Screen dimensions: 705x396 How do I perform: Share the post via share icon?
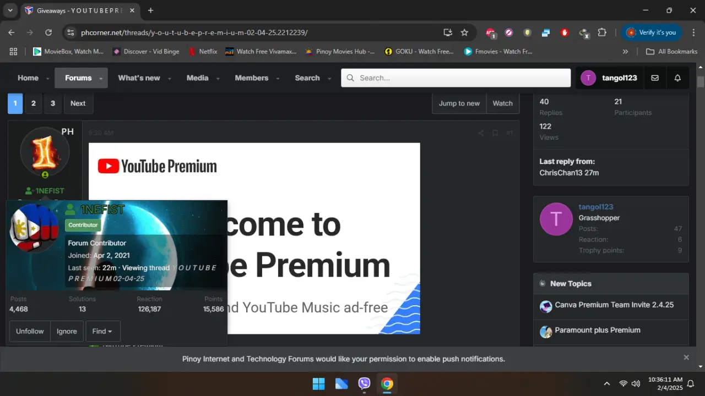coord(481,133)
